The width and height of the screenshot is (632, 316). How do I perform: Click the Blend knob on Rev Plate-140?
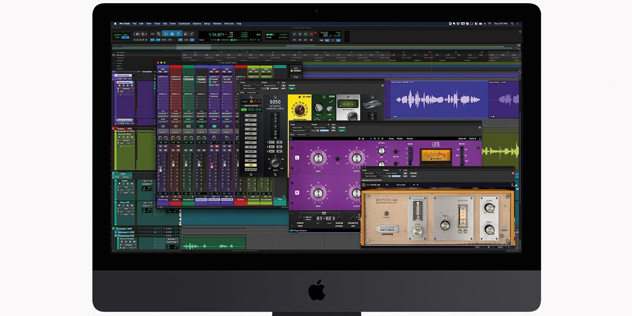(x=489, y=208)
